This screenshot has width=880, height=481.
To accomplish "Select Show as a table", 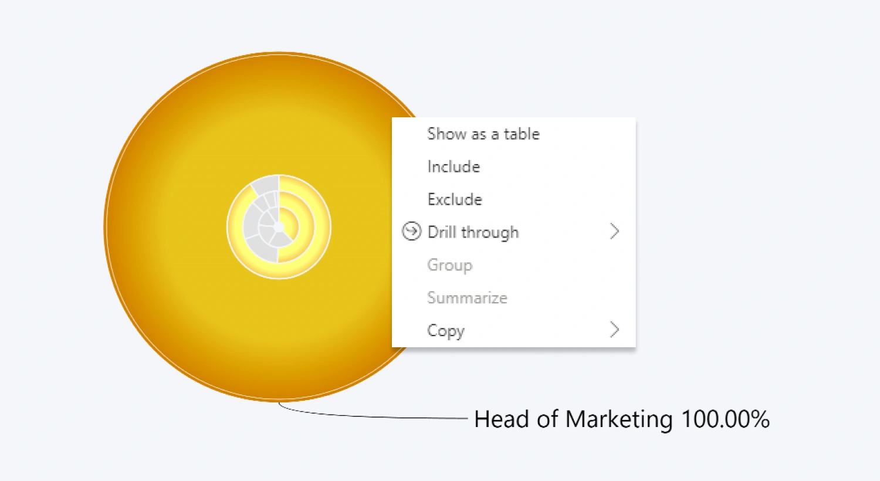I will (483, 134).
